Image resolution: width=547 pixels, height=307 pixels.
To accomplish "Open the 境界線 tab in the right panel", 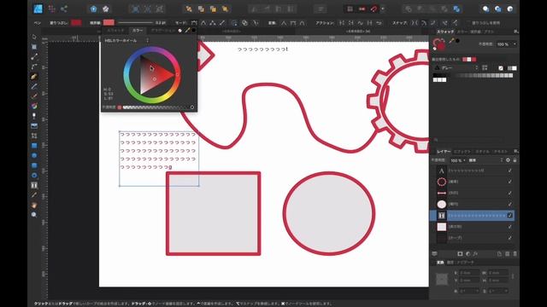I will point(475,32).
